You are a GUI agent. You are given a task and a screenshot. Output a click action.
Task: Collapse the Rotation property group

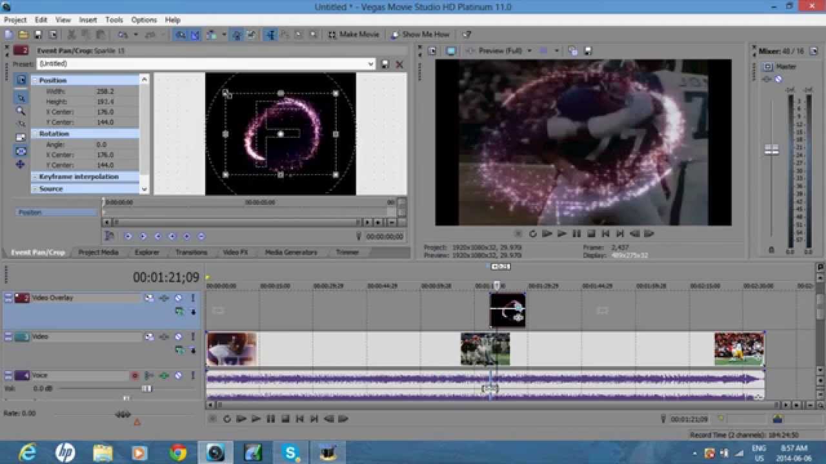click(x=35, y=133)
